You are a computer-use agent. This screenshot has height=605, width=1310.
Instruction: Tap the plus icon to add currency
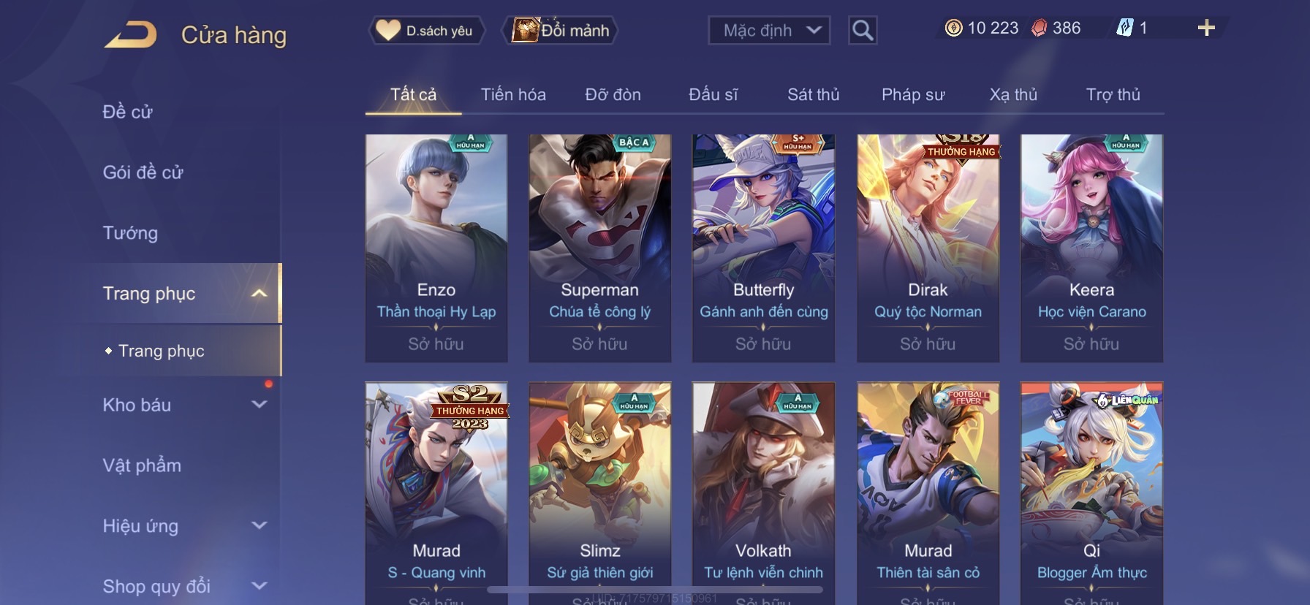1206,28
